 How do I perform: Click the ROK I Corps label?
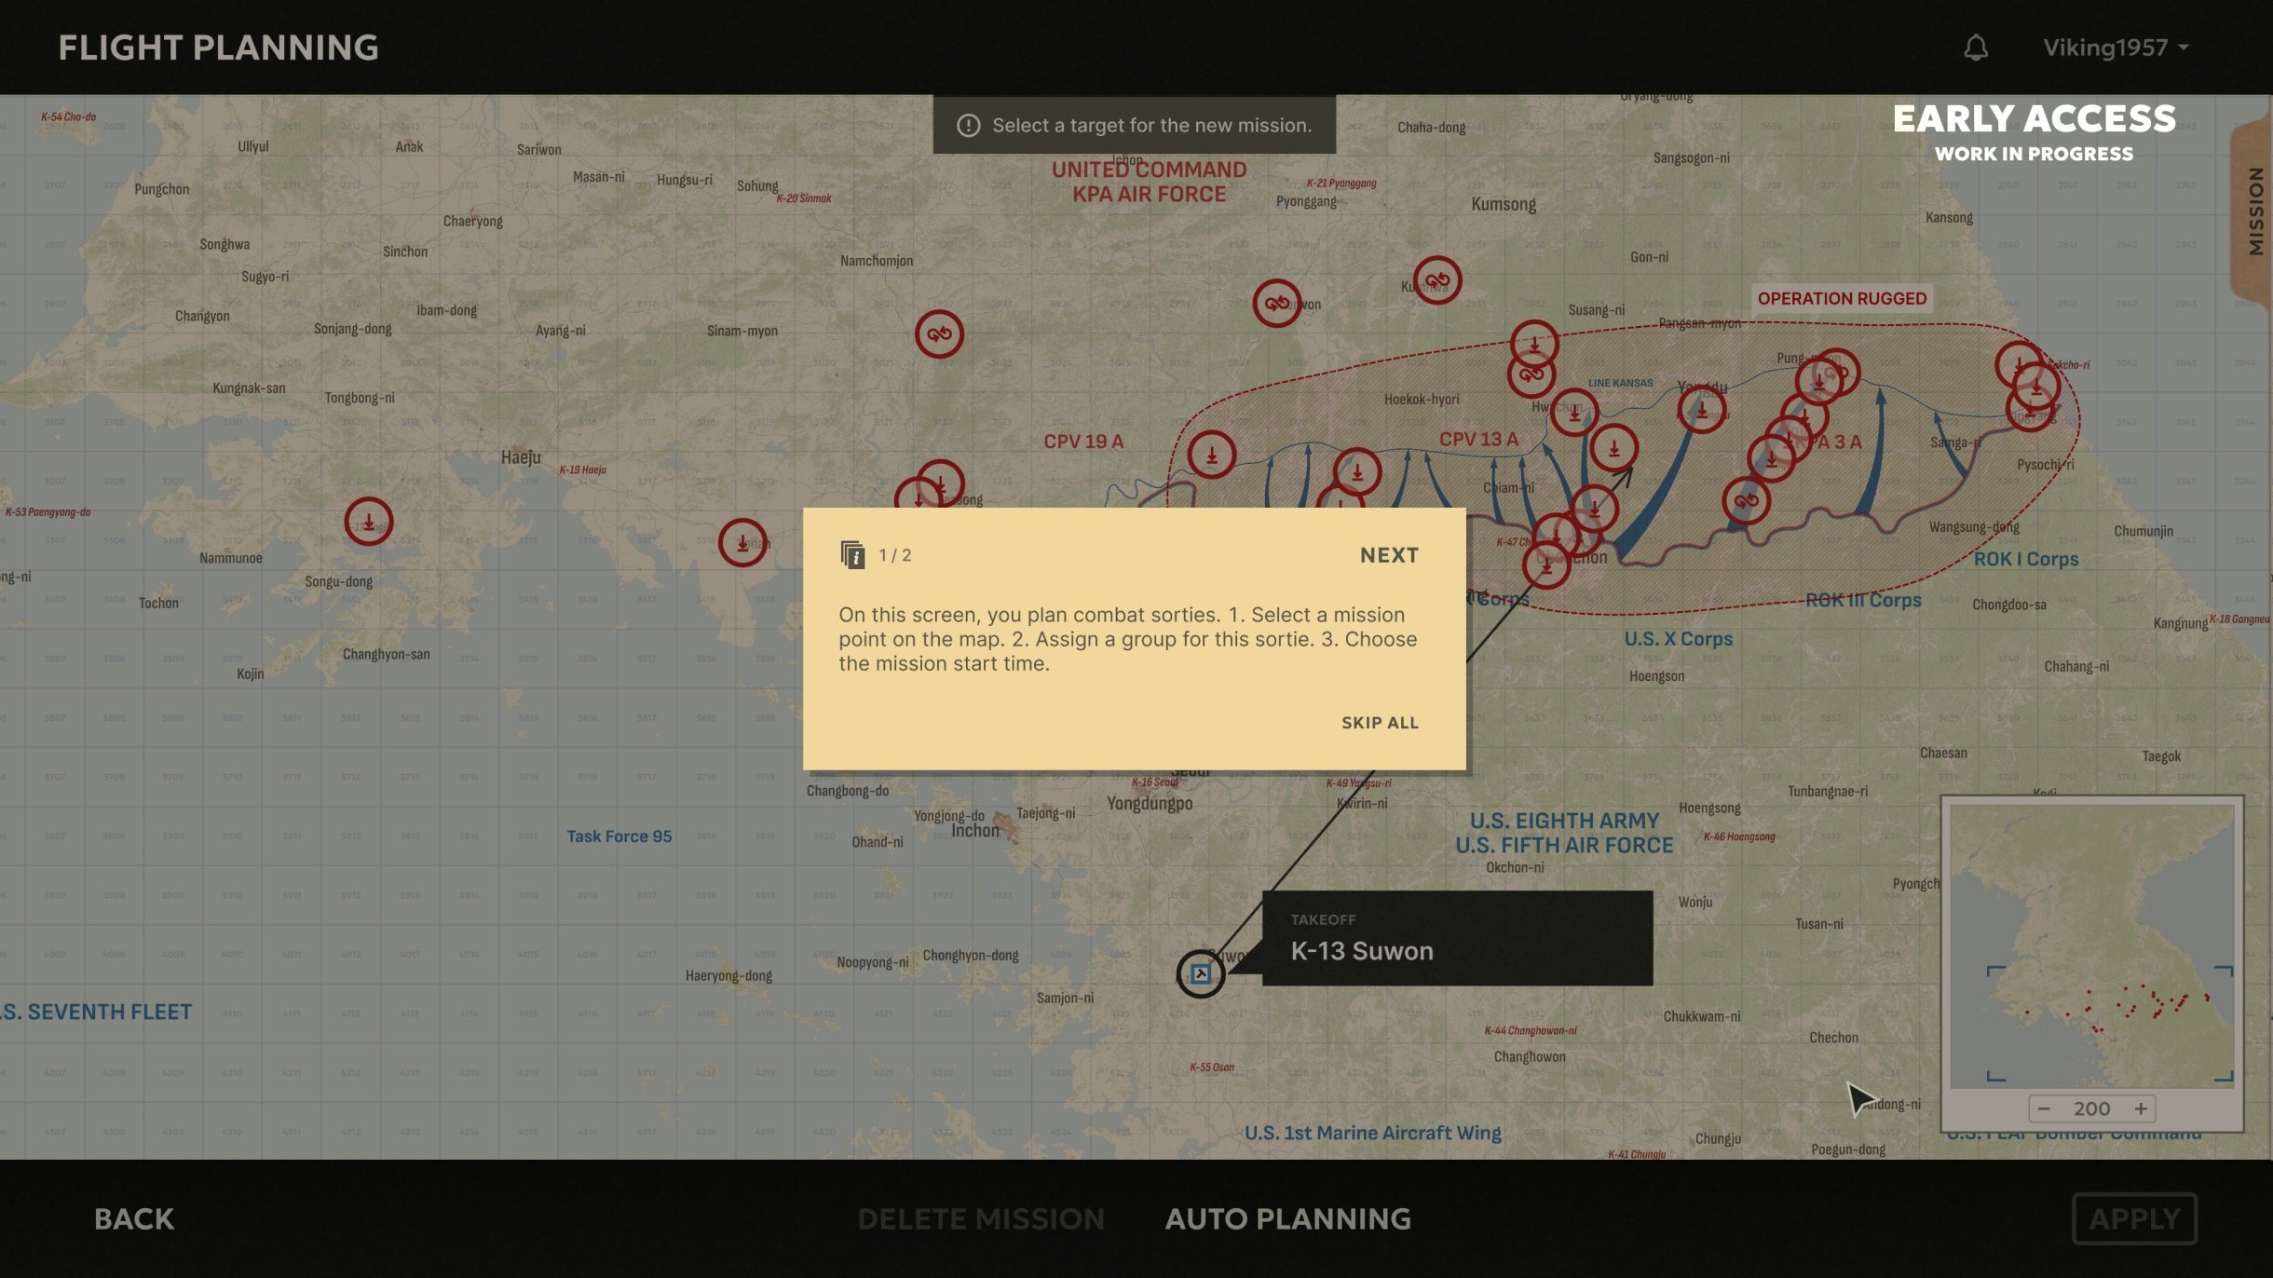2026,559
